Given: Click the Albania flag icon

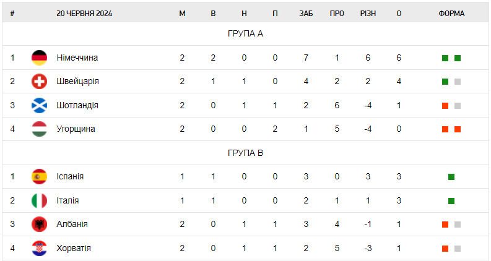Looking at the screenshot, I should [39, 225].
